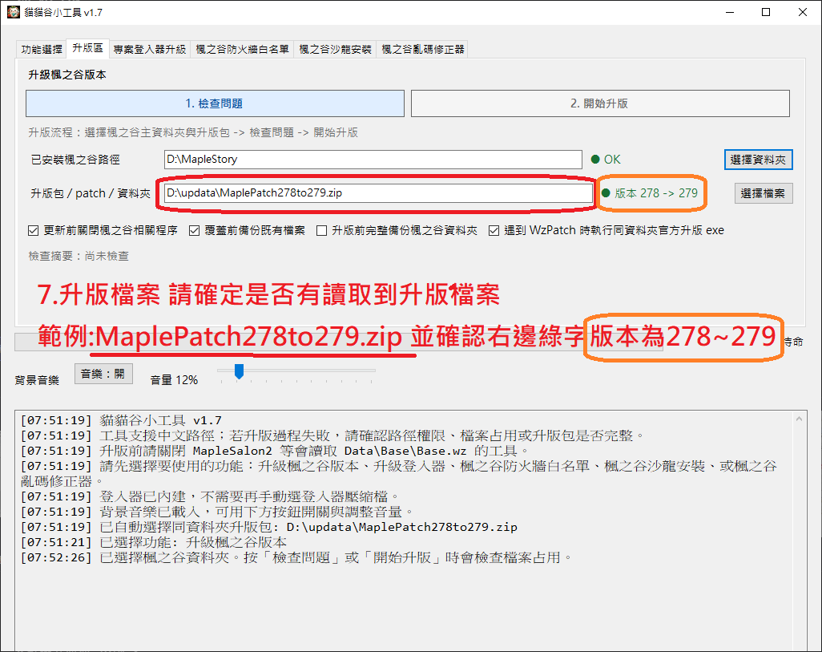
Task: Open the 楓之谷亂碼修正器 tab
Action: (422, 50)
